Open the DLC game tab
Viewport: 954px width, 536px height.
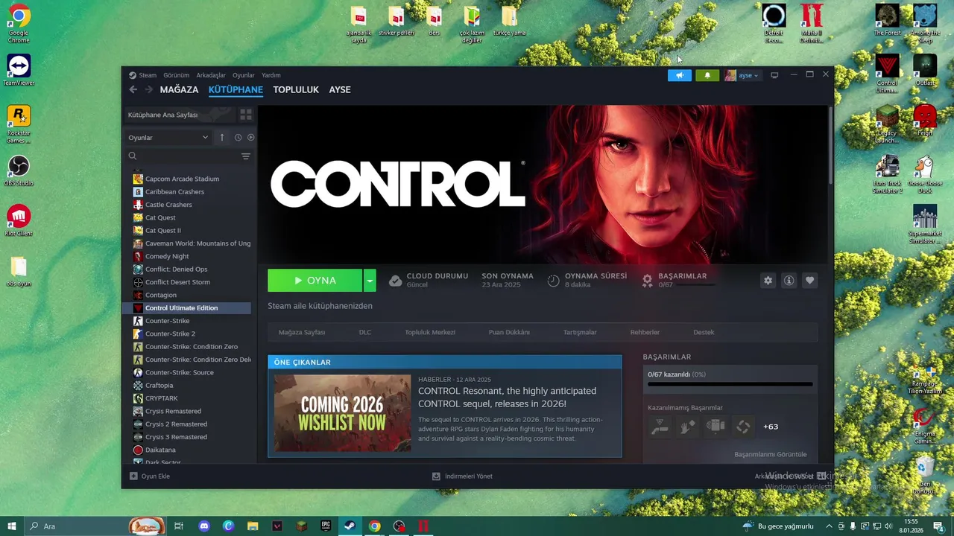coord(365,332)
